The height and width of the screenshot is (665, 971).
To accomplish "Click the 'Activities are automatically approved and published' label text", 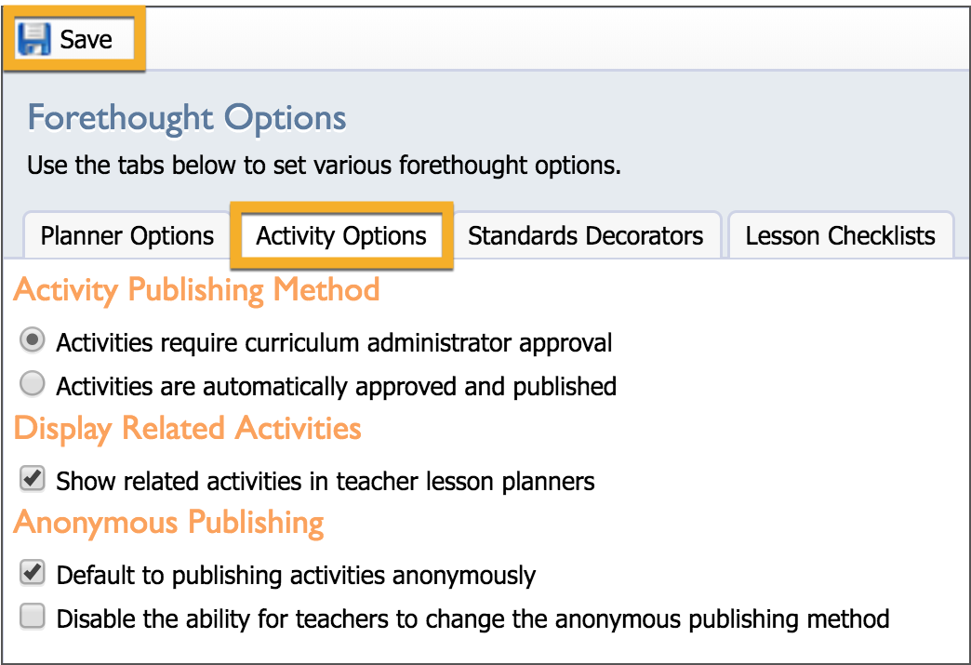I will click(x=337, y=386).
